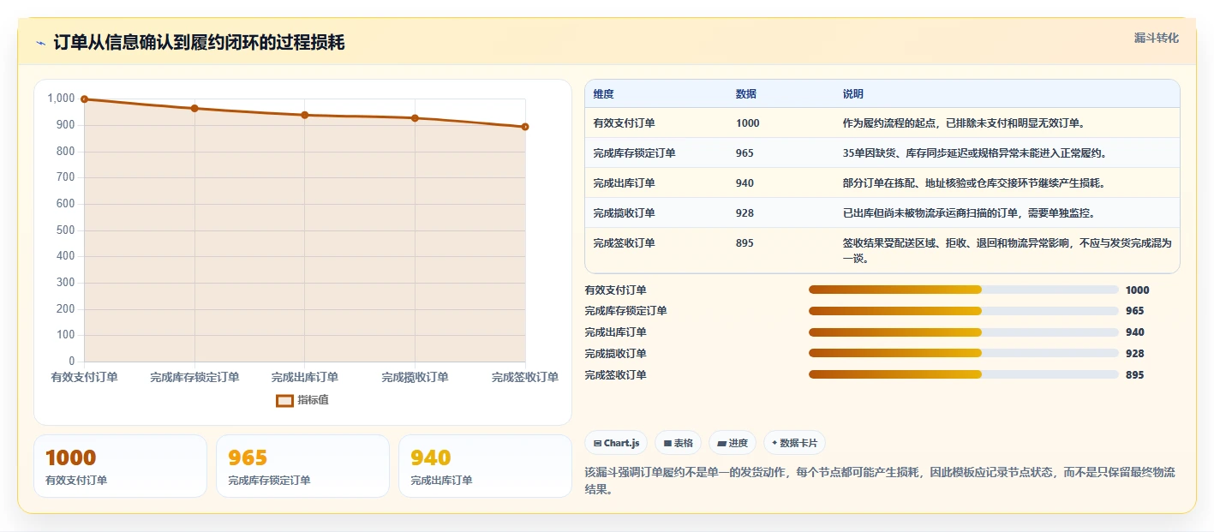Open the 940 完成出库订单 data card
The width and height of the screenshot is (1214, 532).
(x=485, y=466)
